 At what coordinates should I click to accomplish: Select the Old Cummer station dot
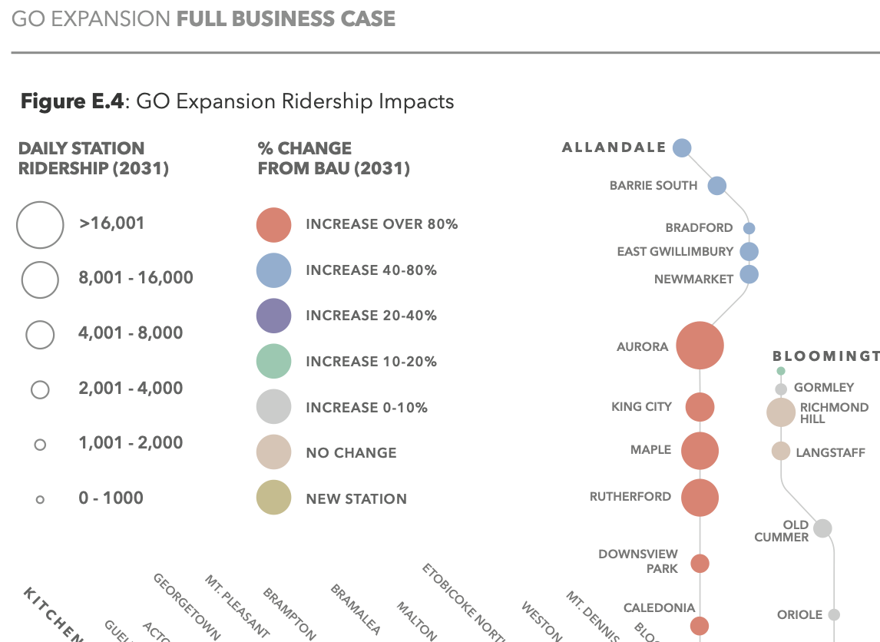(x=822, y=528)
